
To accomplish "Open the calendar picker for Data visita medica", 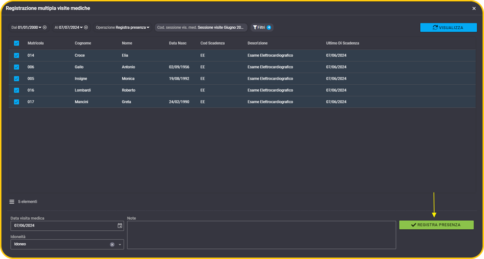I will 120,225.
